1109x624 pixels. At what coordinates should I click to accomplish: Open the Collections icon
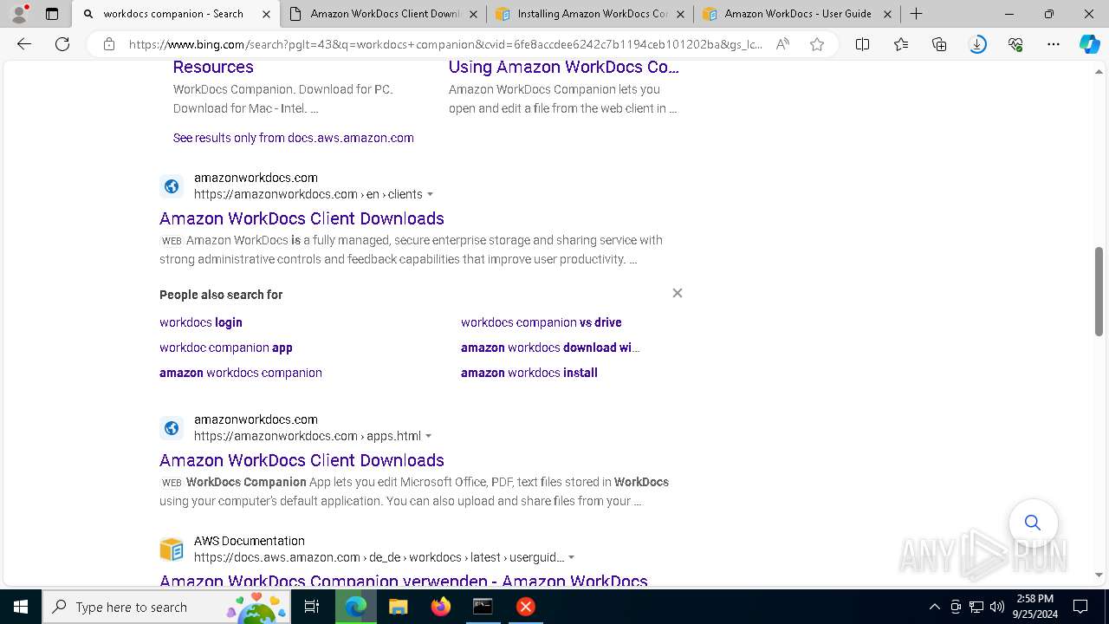coord(939,44)
